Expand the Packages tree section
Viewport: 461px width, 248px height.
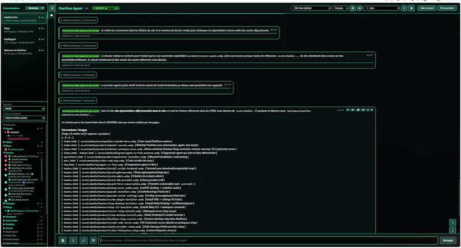[x=9, y=203]
